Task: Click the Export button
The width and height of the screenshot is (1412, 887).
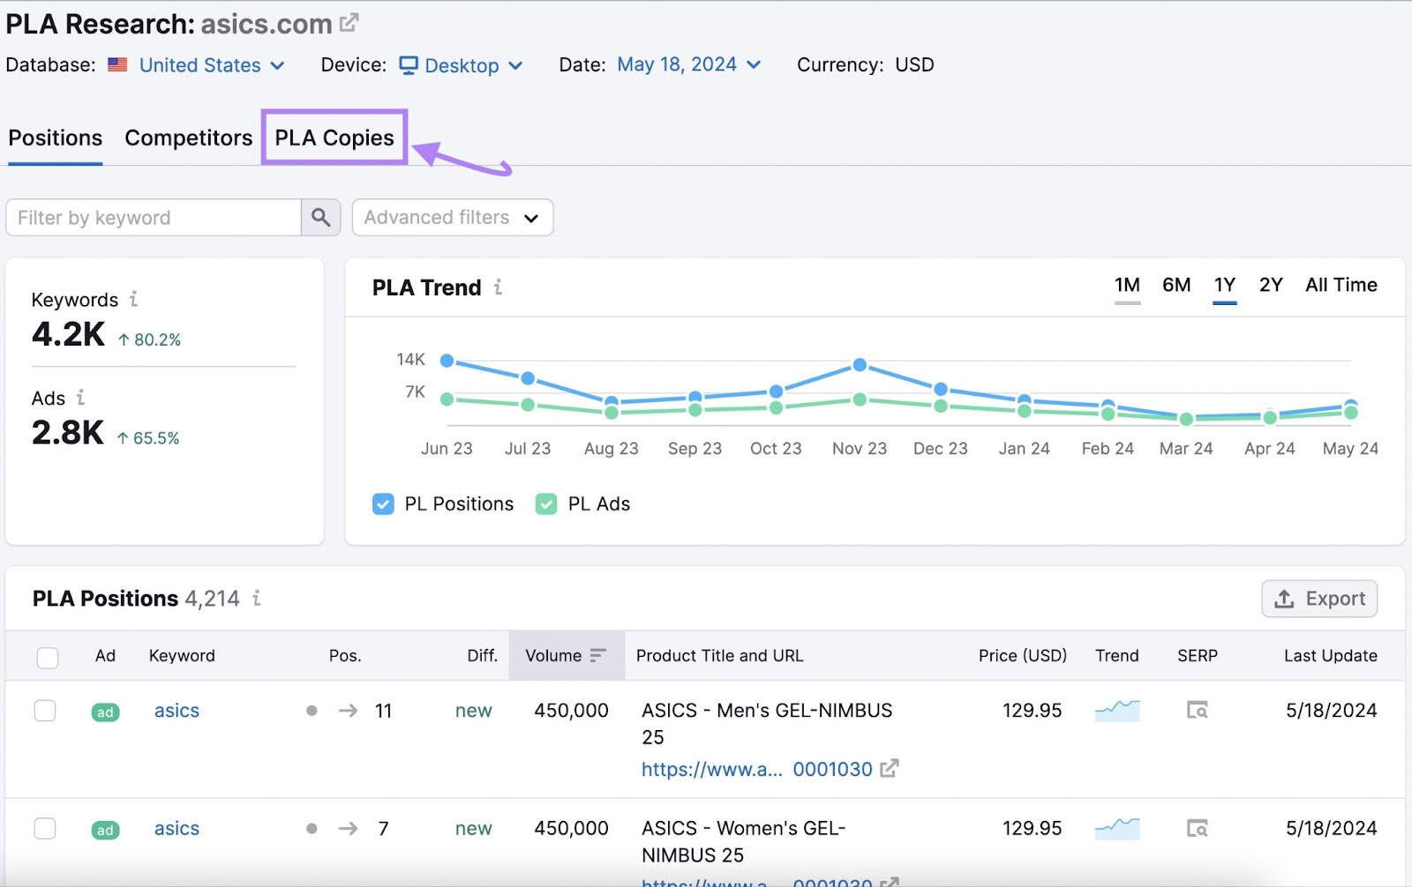Action: point(1318,599)
